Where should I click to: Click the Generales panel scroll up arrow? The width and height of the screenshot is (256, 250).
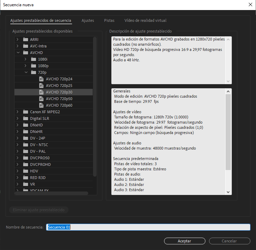(x=228, y=91)
